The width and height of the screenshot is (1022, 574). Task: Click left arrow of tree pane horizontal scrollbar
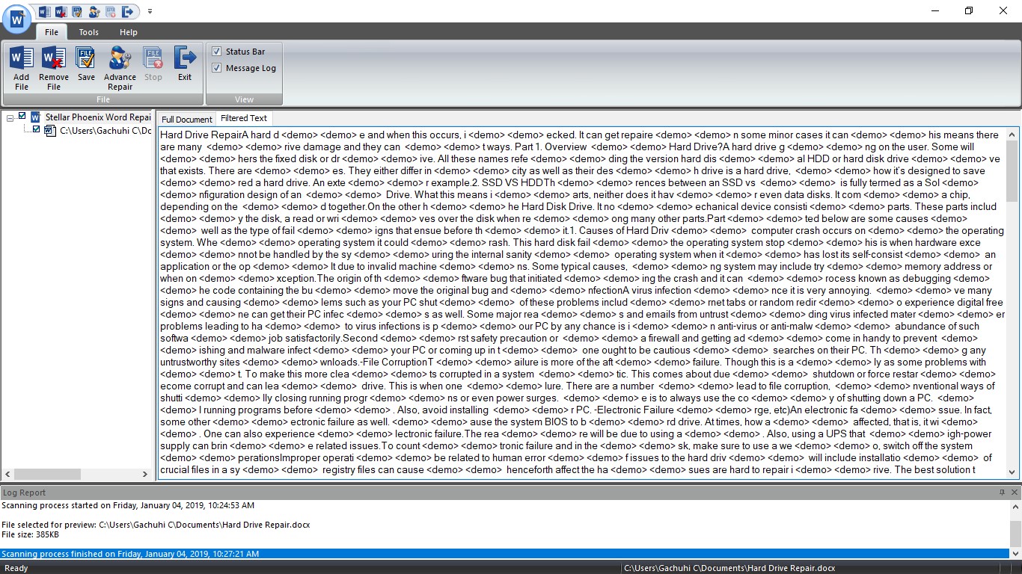tap(8, 474)
